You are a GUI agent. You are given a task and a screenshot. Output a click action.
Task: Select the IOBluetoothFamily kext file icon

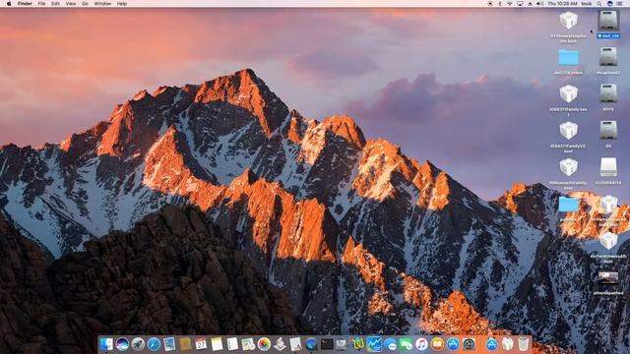[x=569, y=167]
